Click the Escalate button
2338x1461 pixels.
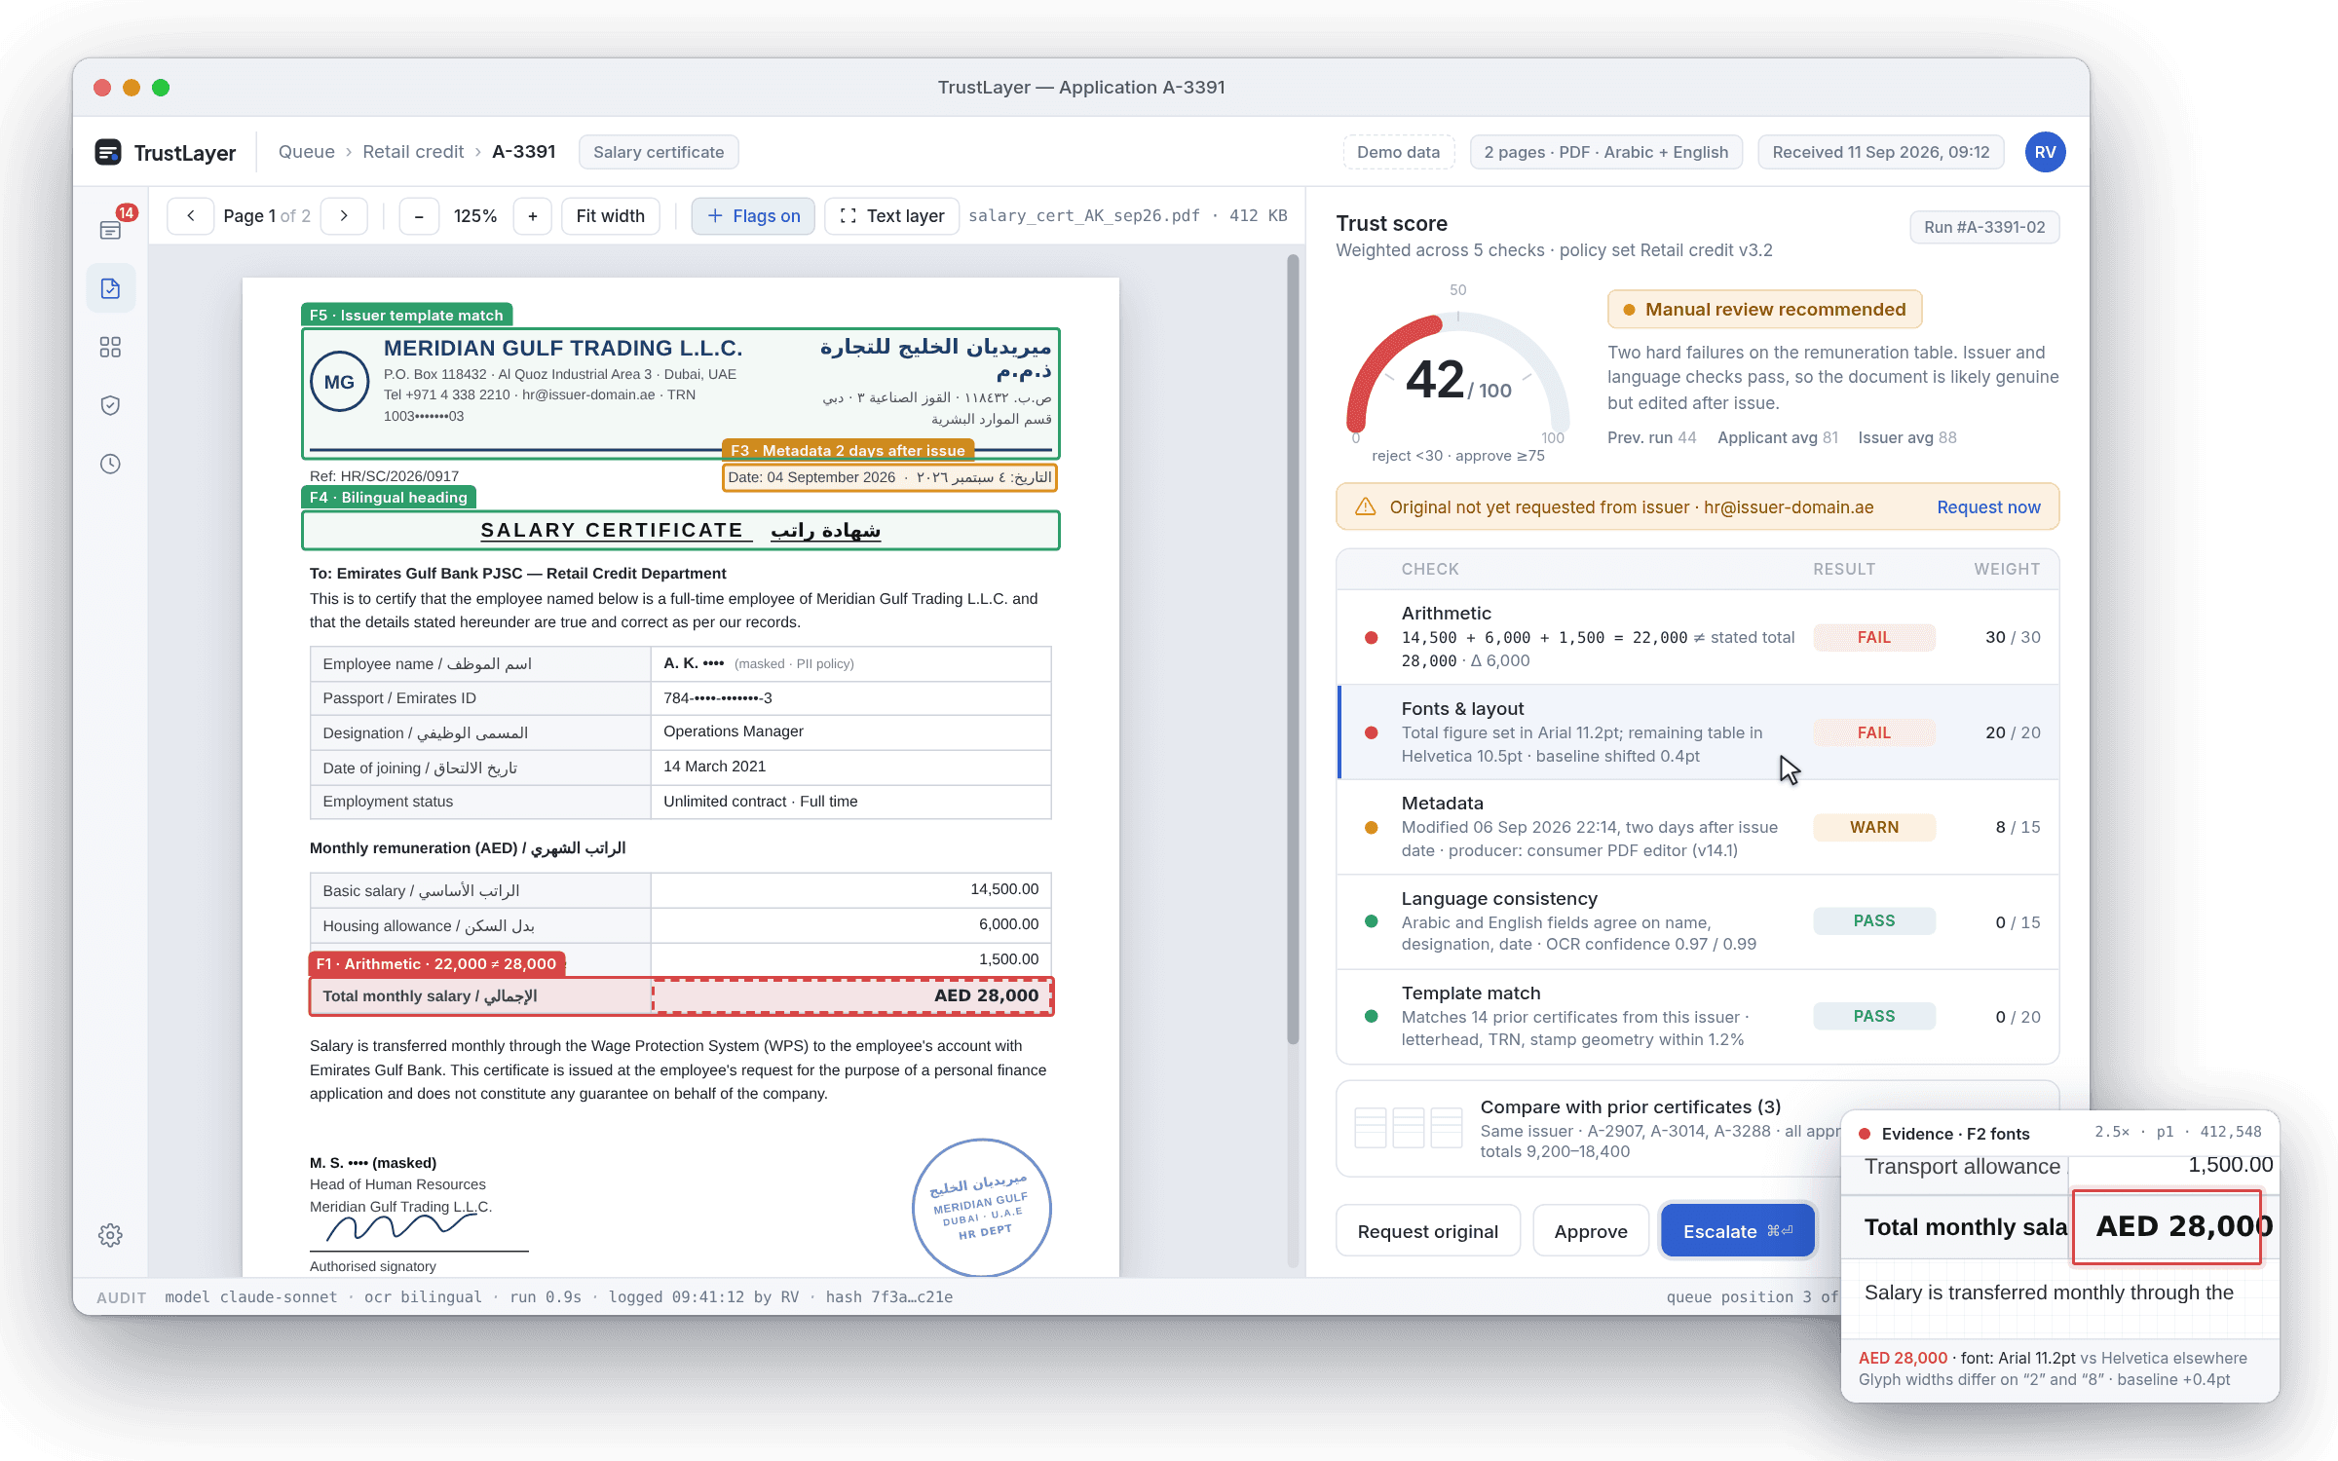pos(1738,1231)
